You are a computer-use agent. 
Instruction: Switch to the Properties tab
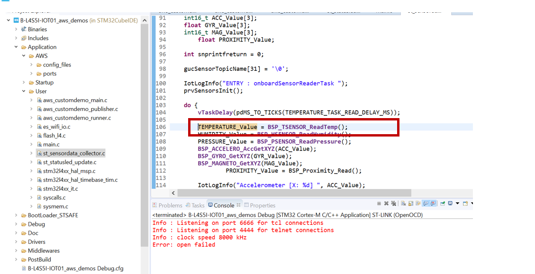click(x=260, y=205)
